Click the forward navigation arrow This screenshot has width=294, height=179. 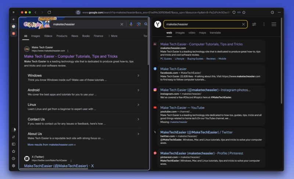click(42, 12)
